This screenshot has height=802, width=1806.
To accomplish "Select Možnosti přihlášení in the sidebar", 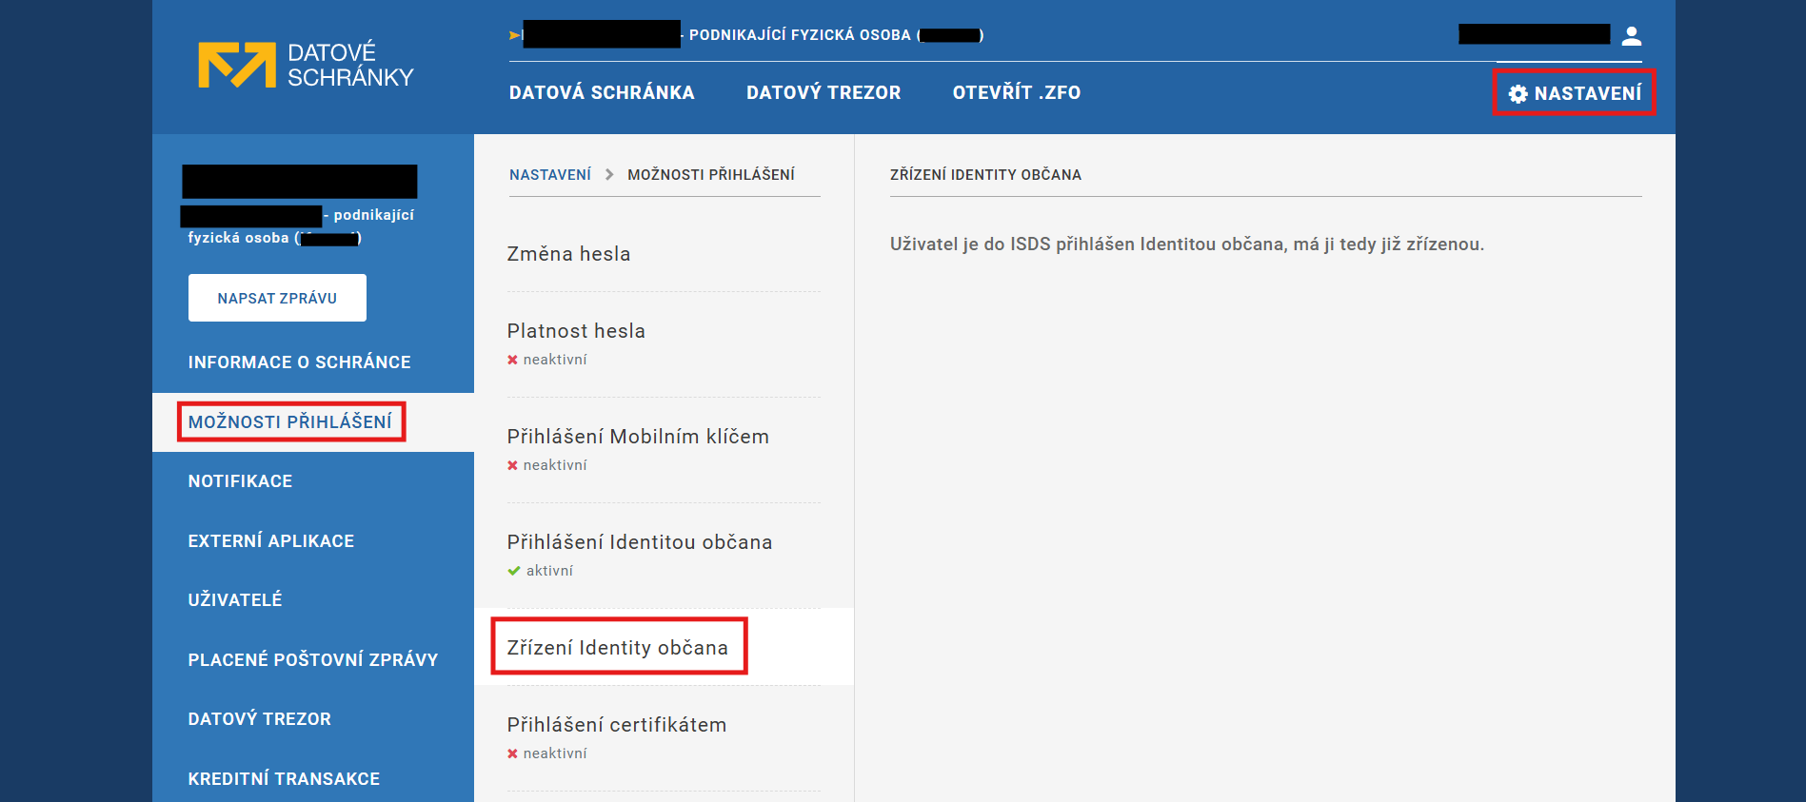I will pos(289,421).
